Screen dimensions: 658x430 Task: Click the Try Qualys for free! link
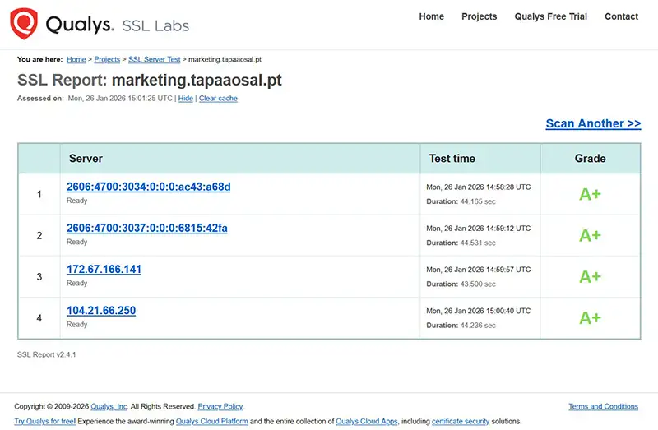(x=45, y=421)
